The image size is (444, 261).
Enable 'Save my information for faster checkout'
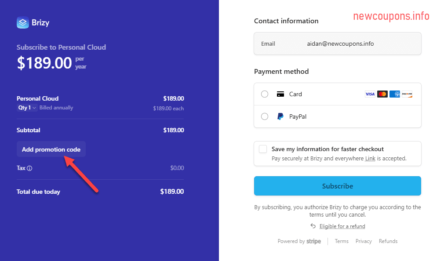(262, 149)
